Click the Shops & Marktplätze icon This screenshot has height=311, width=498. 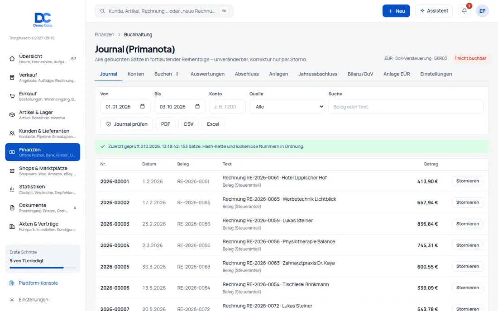point(12,171)
